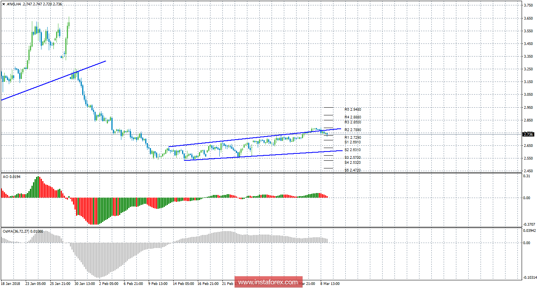Click the OsMA(36,72,27) indicator label
537x288 pixels.
pos(20,231)
